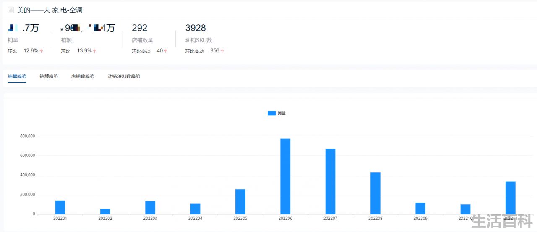The height and width of the screenshot is (232, 537).
Task: Click red up arrow next to 13.9%
Action: (95, 51)
